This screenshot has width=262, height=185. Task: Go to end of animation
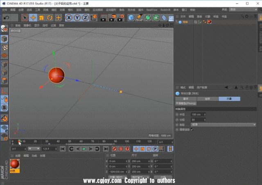coord(106,149)
